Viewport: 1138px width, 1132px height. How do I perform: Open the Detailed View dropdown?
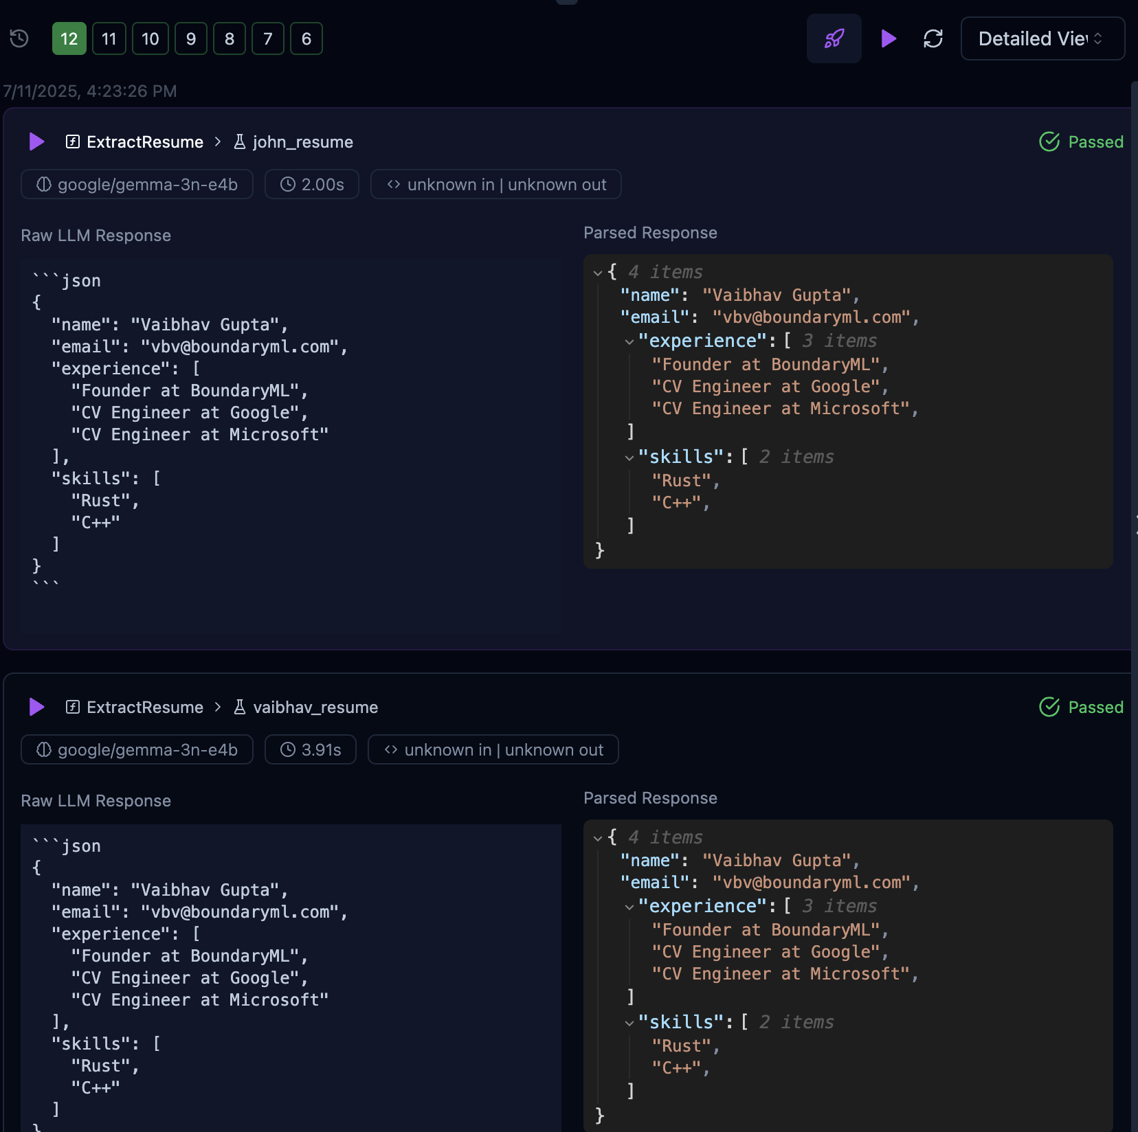tap(1042, 38)
